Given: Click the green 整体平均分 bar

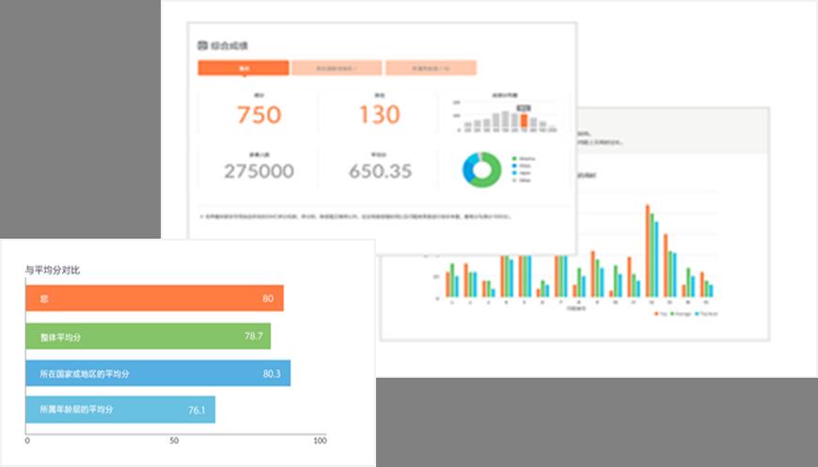Looking at the screenshot, I should click(149, 335).
